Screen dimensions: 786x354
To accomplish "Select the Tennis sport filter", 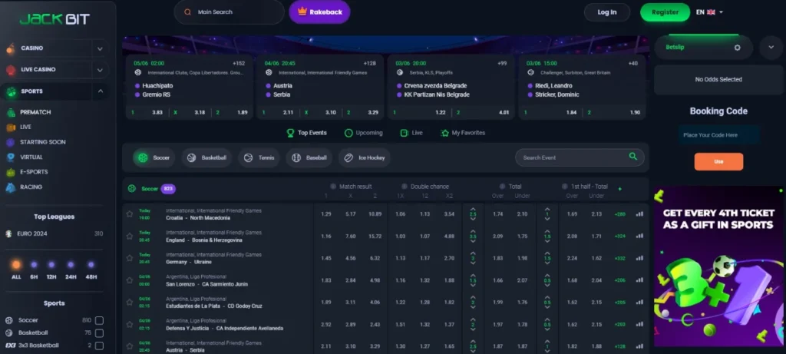I will coord(259,157).
